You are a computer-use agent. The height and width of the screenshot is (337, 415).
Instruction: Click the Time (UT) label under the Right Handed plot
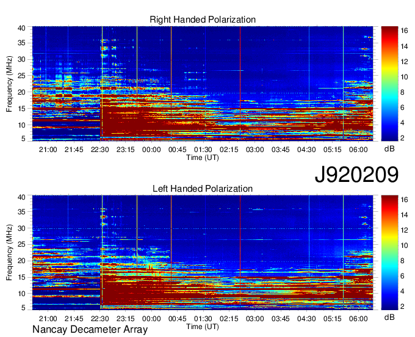[x=203, y=158]
